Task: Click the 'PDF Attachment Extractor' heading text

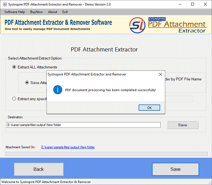Action: 104,49
